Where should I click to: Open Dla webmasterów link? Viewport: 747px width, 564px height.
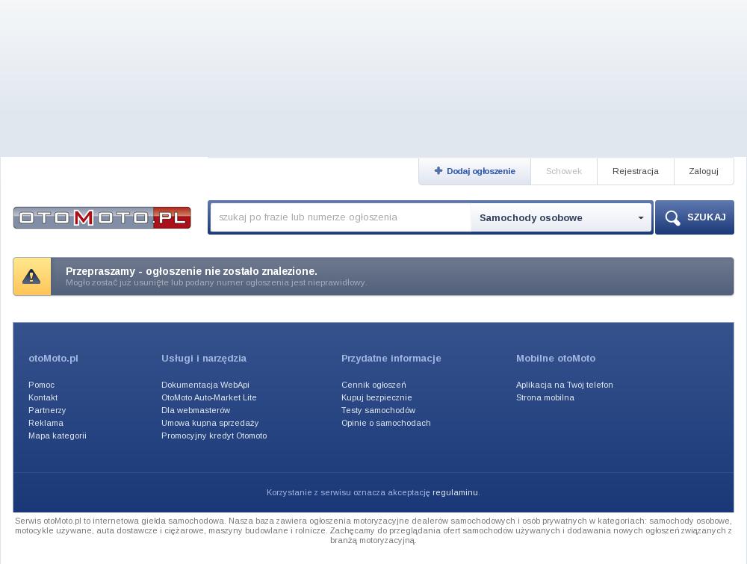(x=196, y=410)
